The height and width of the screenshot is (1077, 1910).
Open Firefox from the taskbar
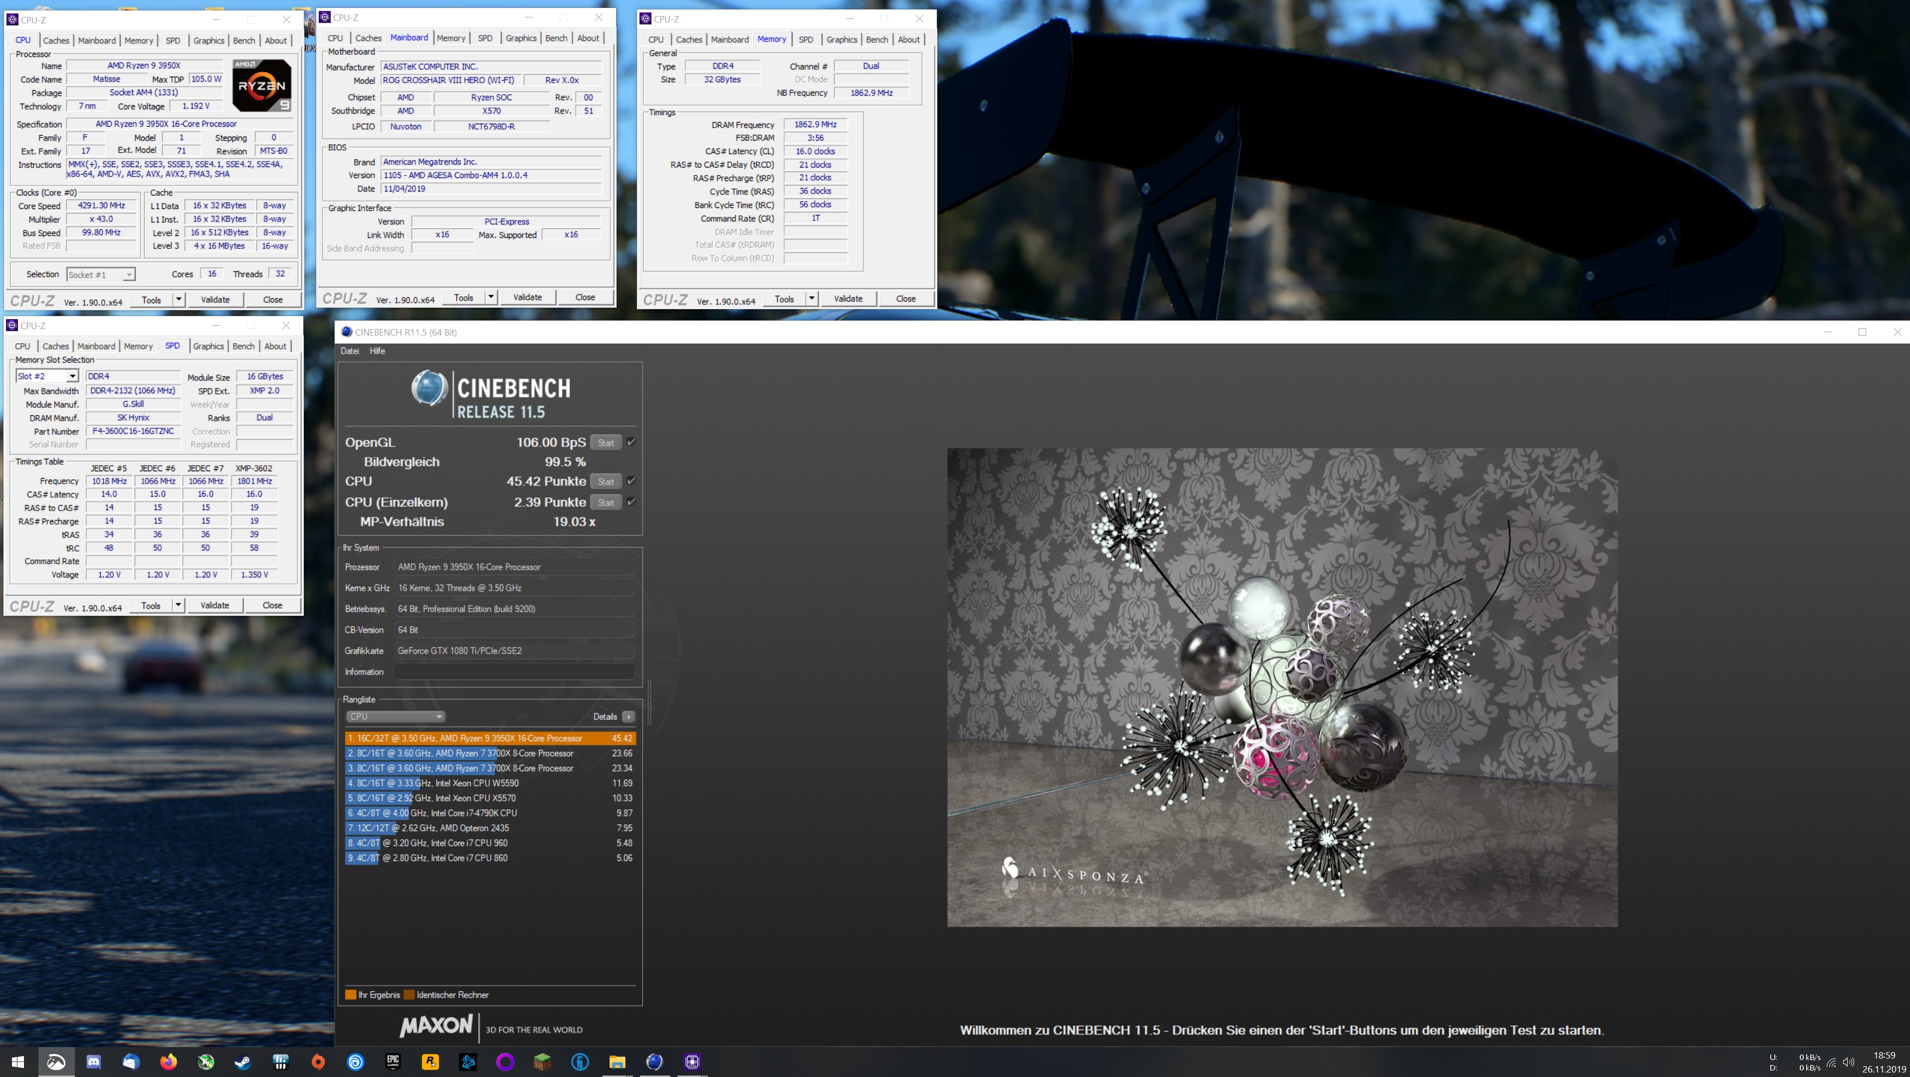pos(168,1062)
